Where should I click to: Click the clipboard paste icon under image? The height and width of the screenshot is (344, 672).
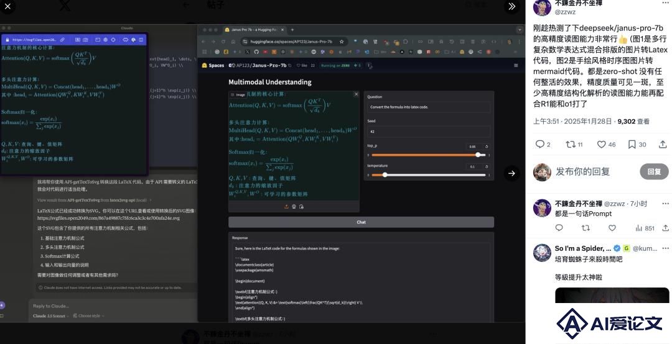(301, 207)
